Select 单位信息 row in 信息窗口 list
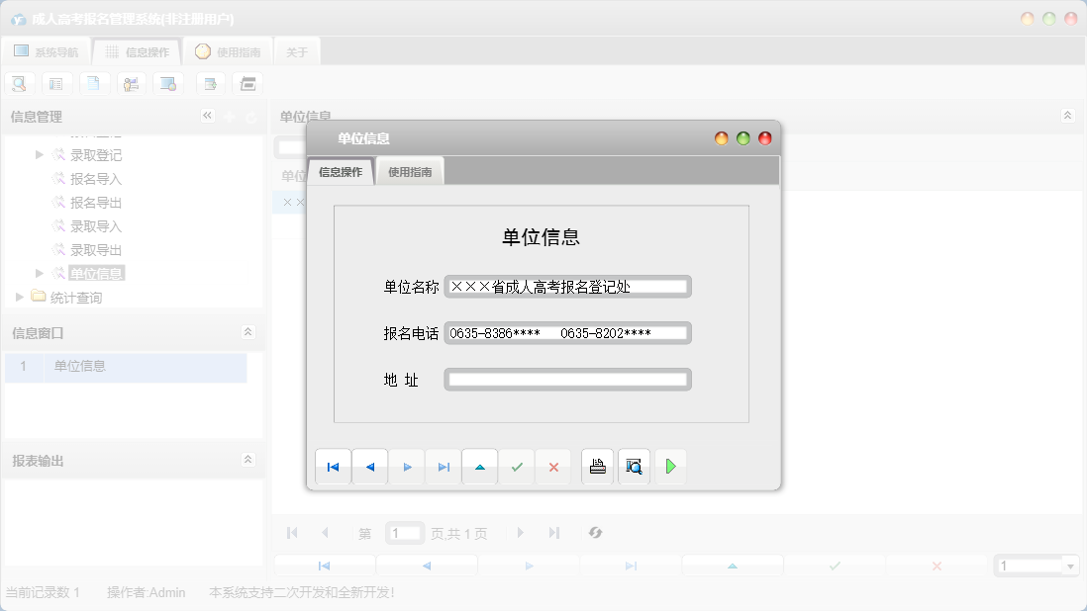This screenshot has width=1087, height=611. (126, 367)
